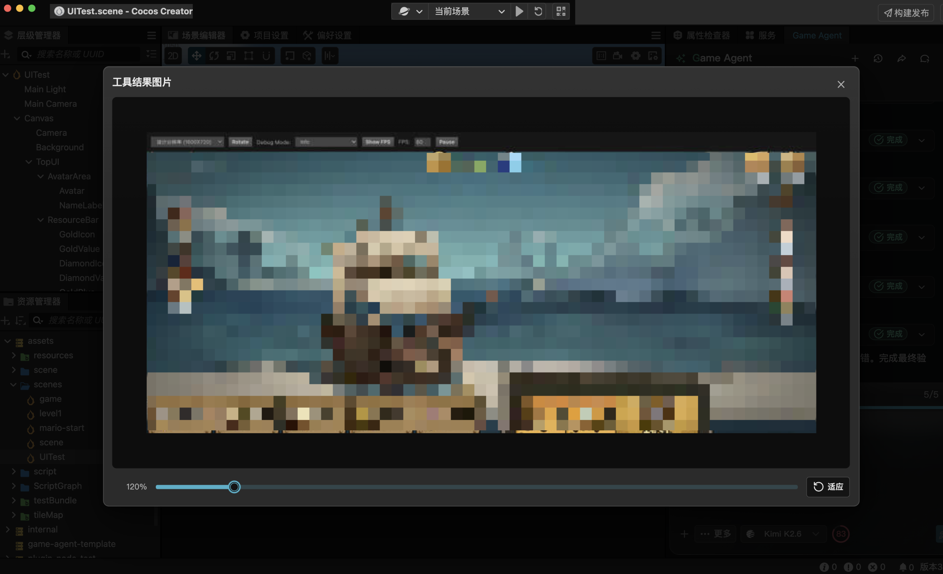The height and width of the screenshot is (574, 943).
Task: Select the Main Camera node
Action: tap(50, 104)
